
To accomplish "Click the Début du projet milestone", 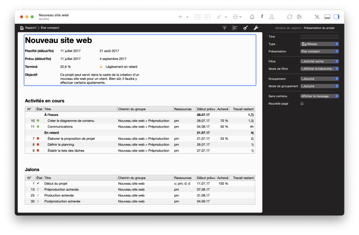I will [140, 184].
